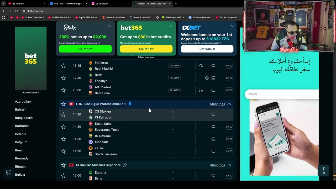
Task: Open the browser tab list dropdown
Action: click(x=3, y=4)
